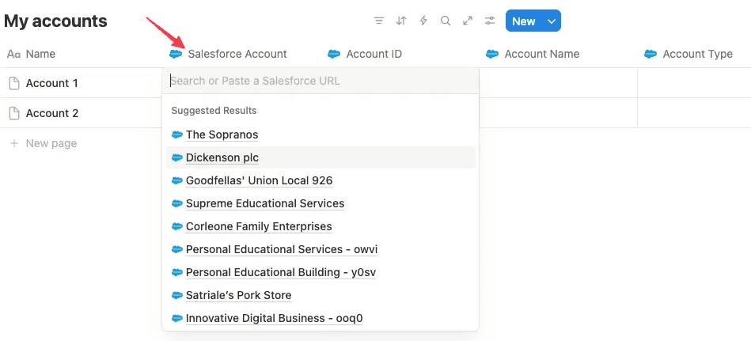Click Salesforce icon beside Goodfellas' Union Local 926
Image resolution: width=751 pixels, height=341 pixels.
[177, 180]
